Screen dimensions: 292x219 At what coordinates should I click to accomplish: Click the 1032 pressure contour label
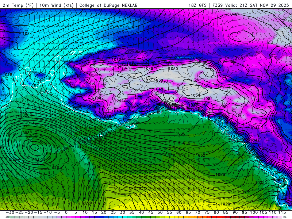[x=200, y=155]
